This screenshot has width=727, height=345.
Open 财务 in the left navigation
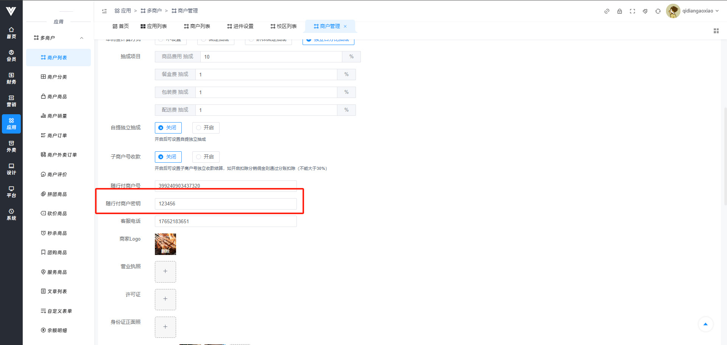(x=11, y=78)
